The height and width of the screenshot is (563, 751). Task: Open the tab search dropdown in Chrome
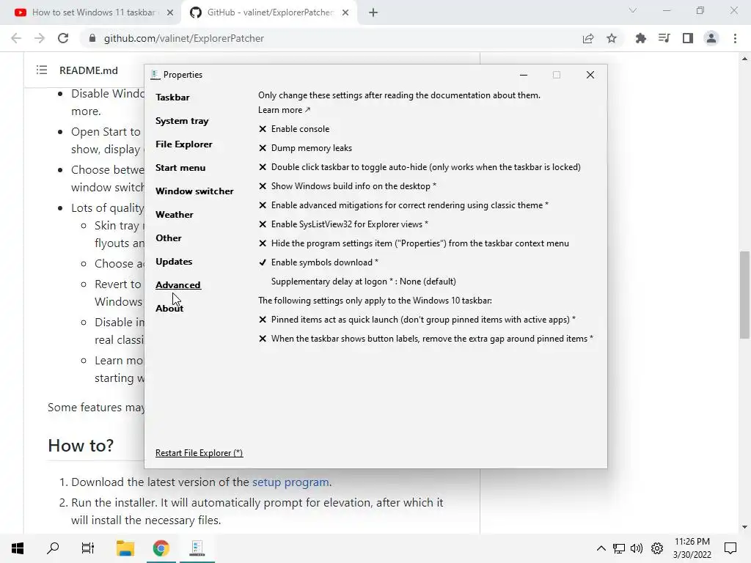tap(633, 10)
